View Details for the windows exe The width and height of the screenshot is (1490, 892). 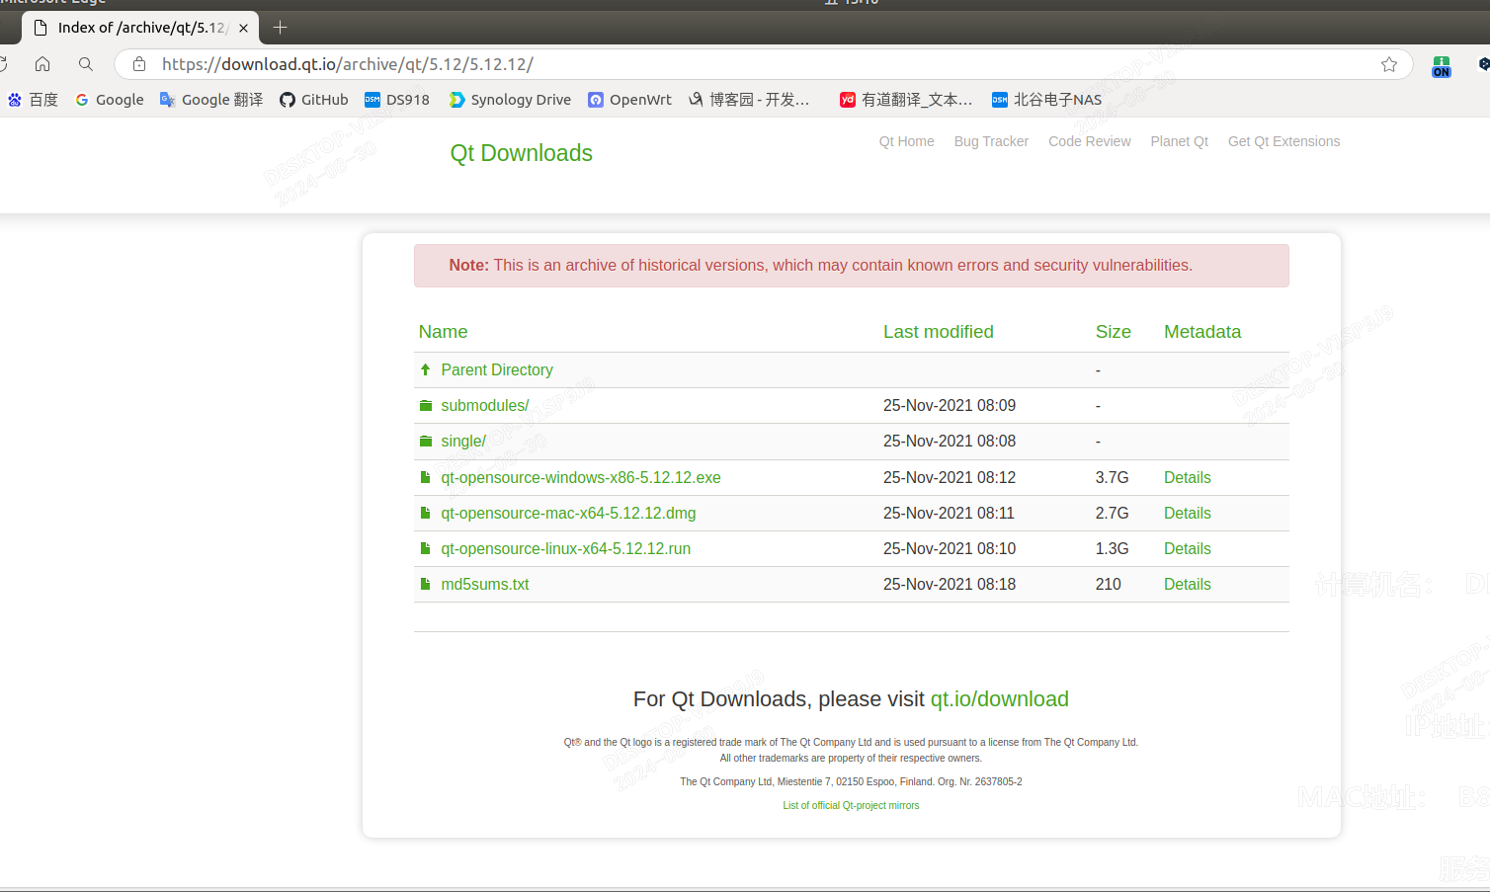coord(1187,477)
